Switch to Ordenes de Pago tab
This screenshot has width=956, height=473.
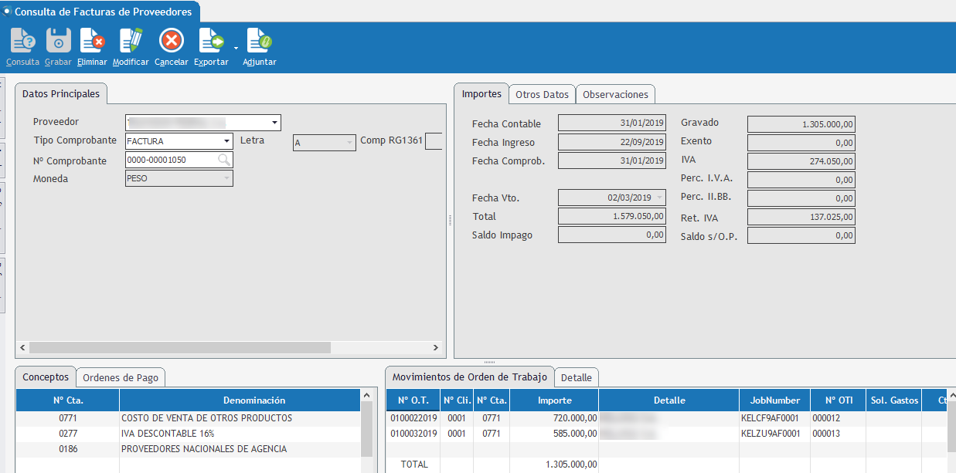click(121, 377)
